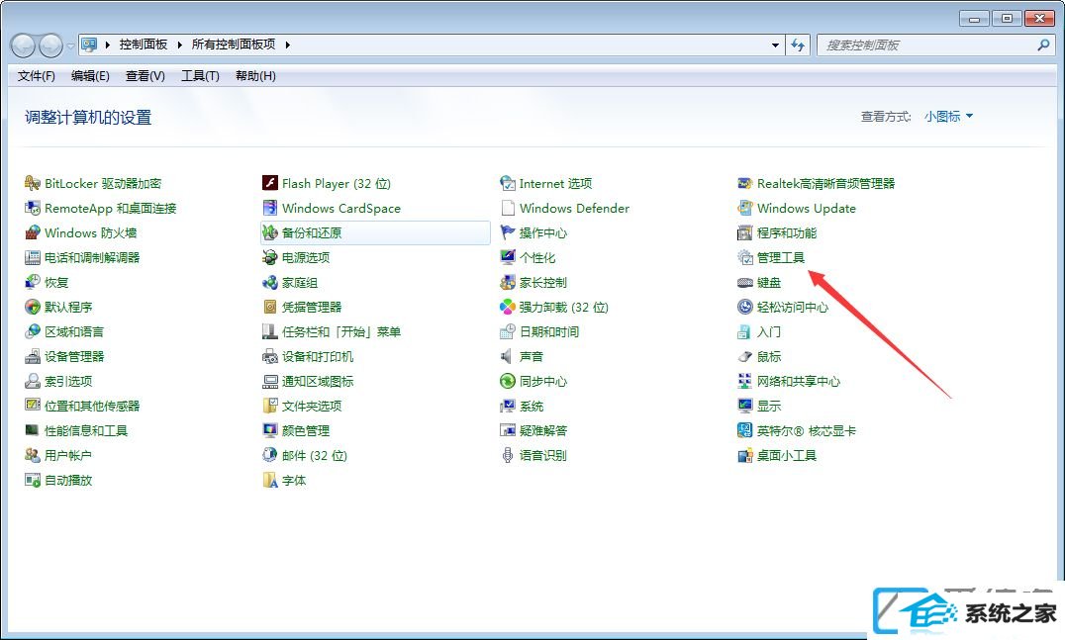This screenshot has width=1065, height=640.
Task: Click the 电源选项 icon
Action: (x=269, y=257)
